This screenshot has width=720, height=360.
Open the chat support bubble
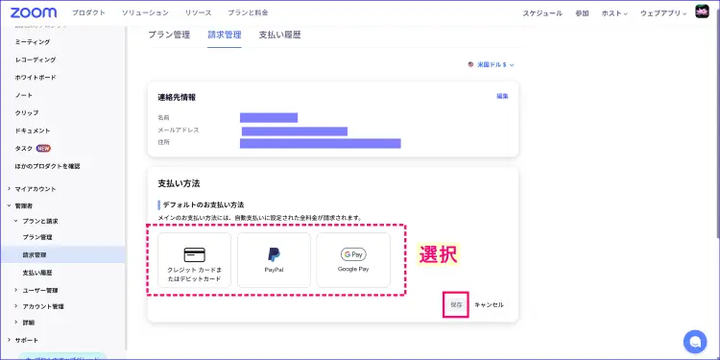point(695,341)
